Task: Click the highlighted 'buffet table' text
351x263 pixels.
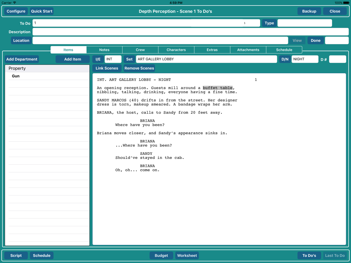Action: (x=218, y=88)
